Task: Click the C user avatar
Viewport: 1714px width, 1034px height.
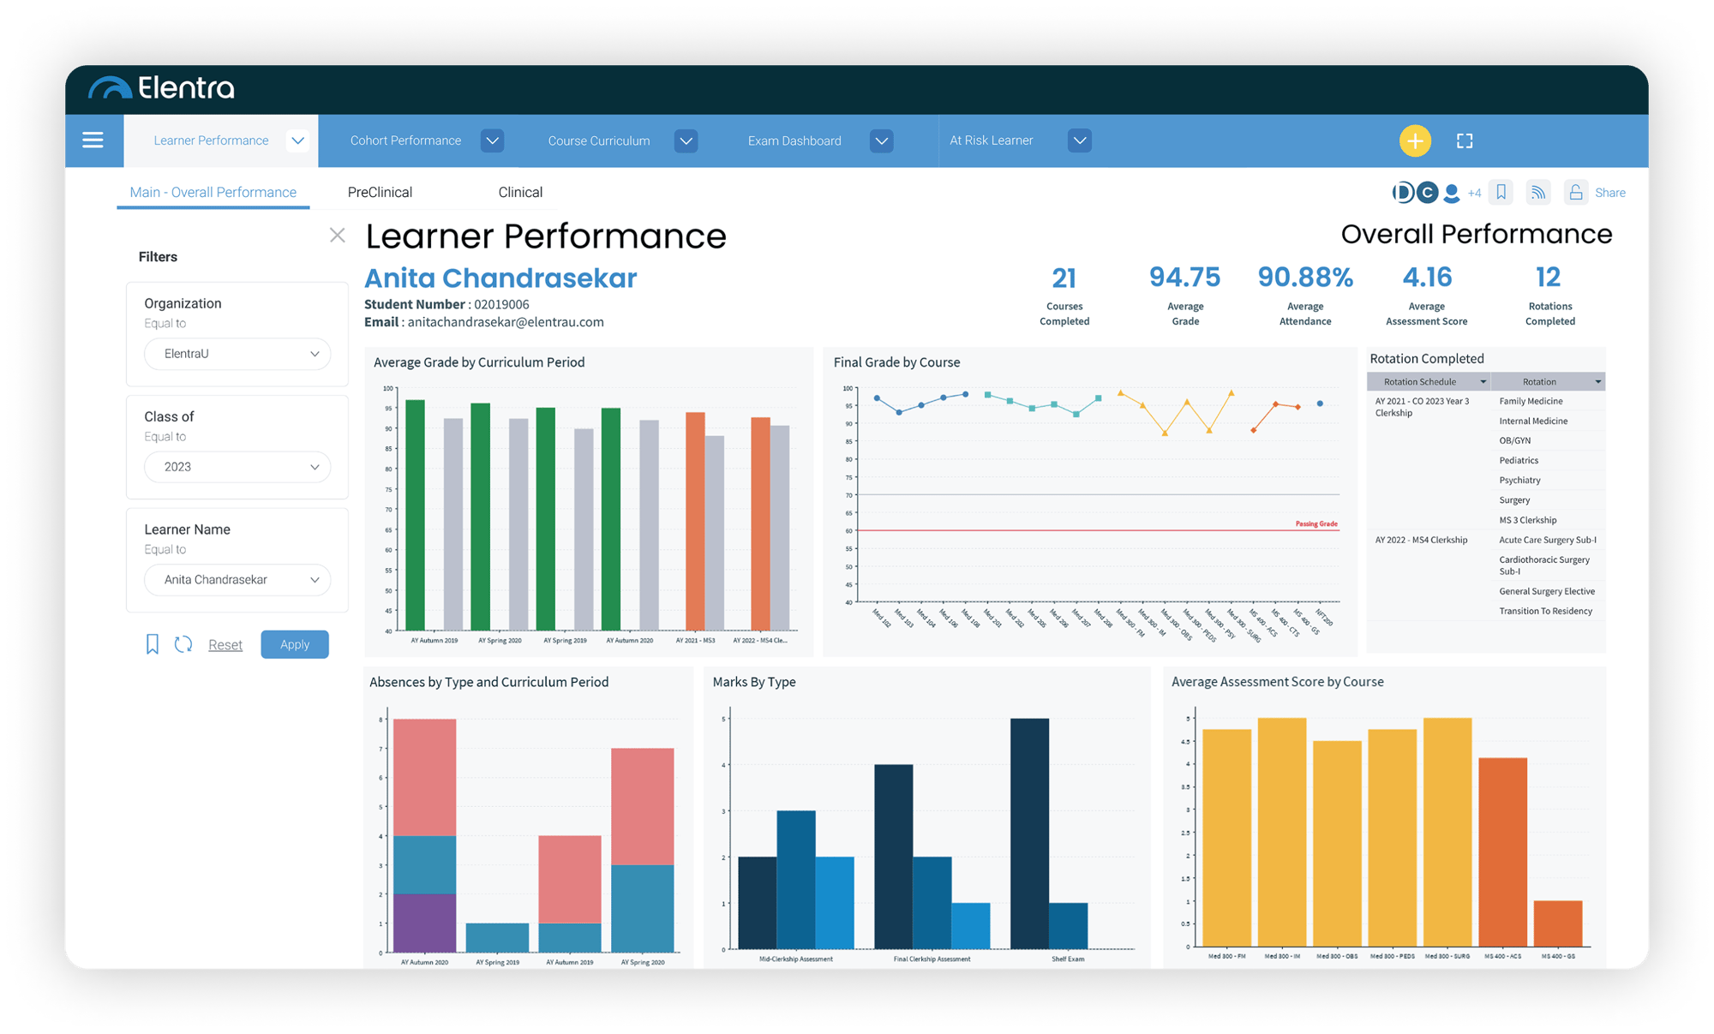Action: click(x=1427, y=193)
